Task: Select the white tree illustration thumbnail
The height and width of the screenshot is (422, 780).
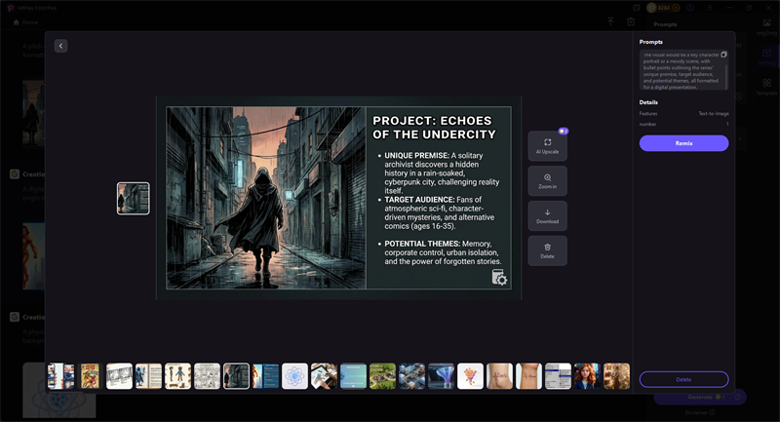Action: [x=470, y=376]
